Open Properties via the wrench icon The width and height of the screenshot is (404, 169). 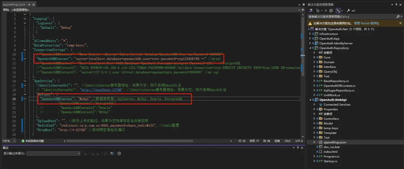pyautogui.click(x=348, y=10)
